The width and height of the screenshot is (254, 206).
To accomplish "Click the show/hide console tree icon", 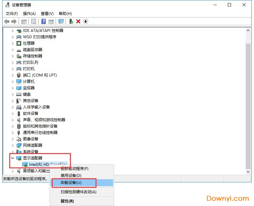I will click(24, 21).
